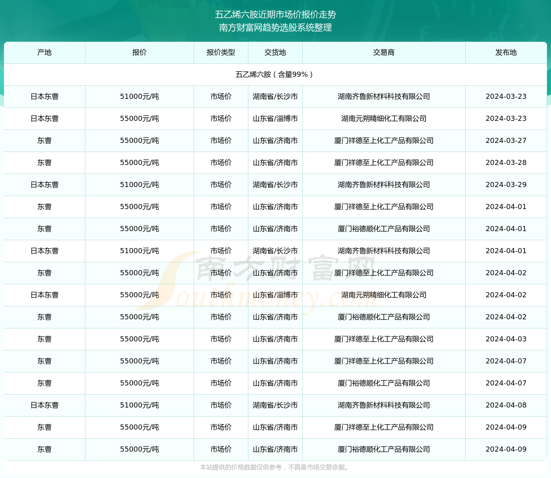Click the date 2024-04-08
This screenshot has height=478, width=551.
506,405
